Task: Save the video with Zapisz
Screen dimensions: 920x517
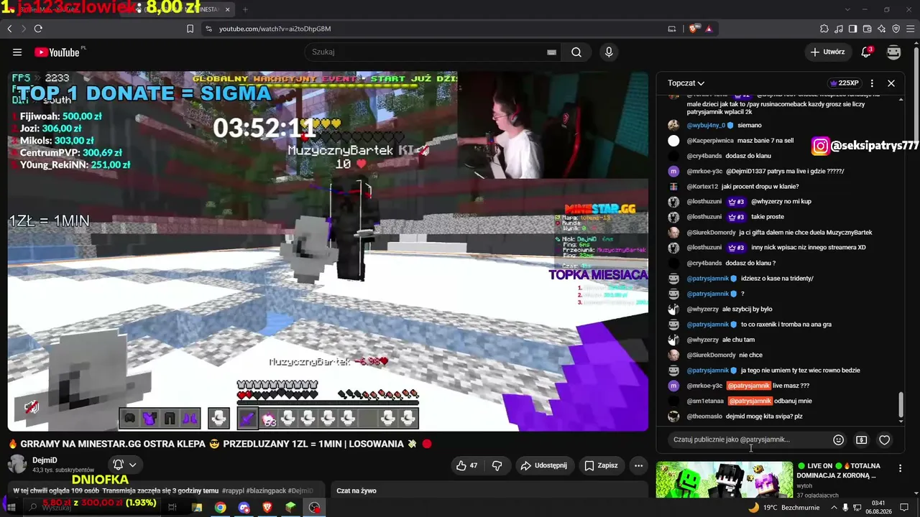Action: pos(601,465)
